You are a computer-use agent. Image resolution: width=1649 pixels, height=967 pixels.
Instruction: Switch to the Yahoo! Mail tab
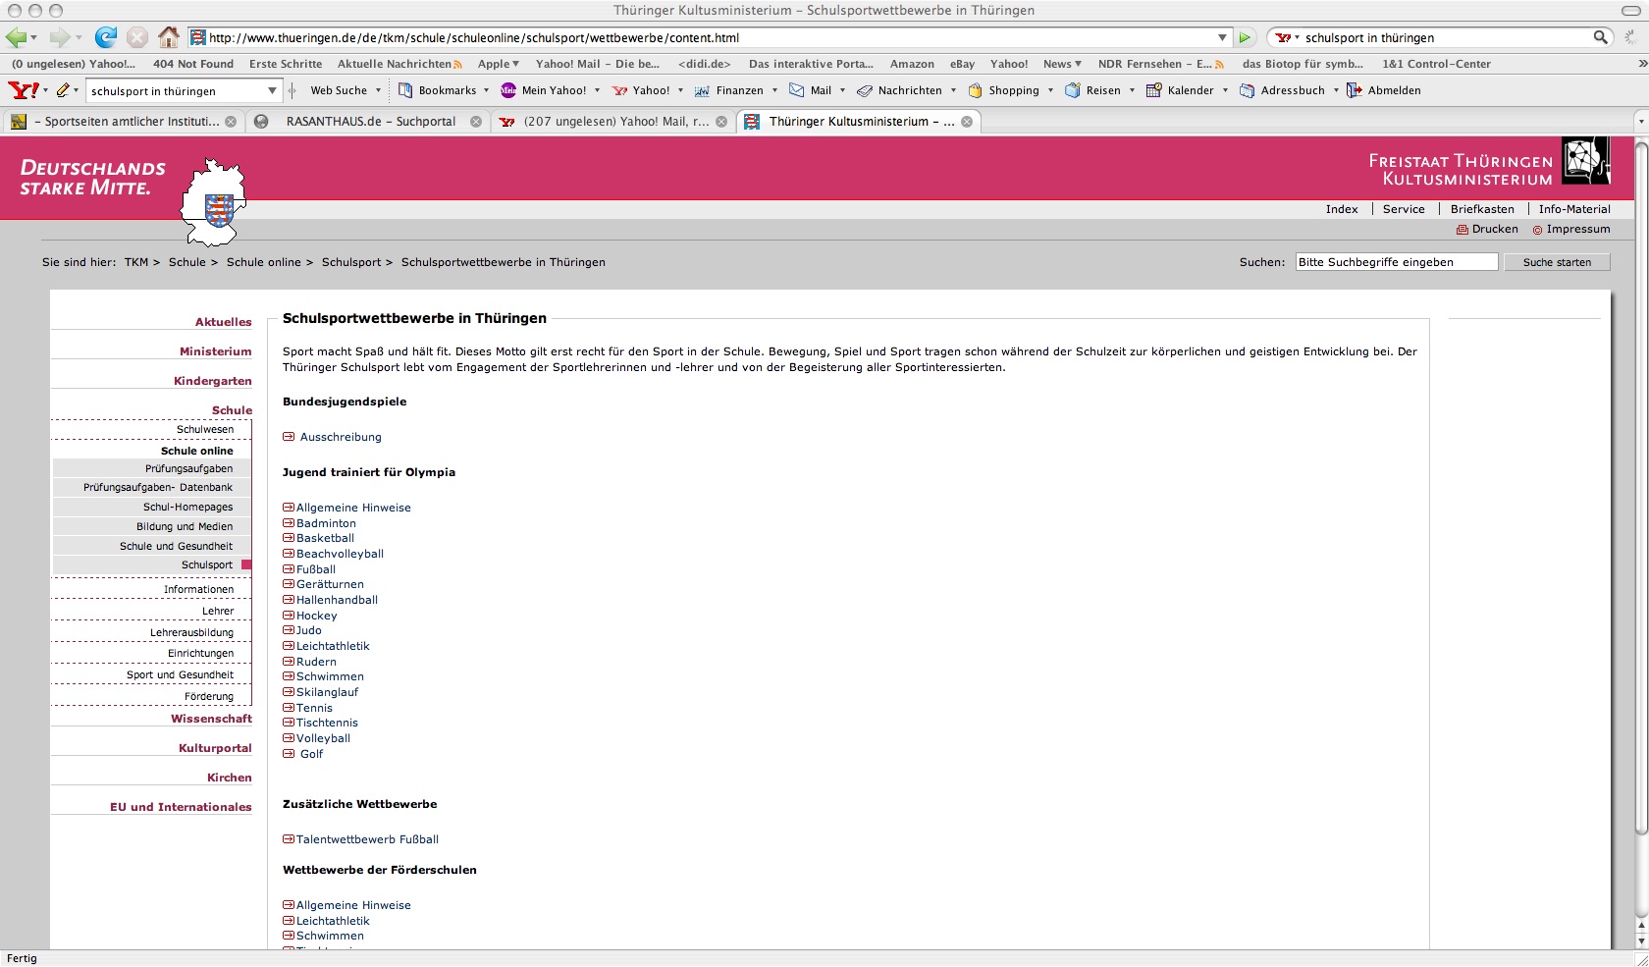tap(615, 122)
